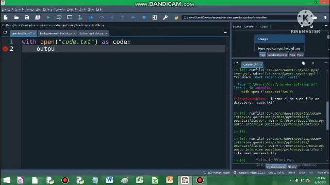Switch to the Variable Explorer tab
Image resolution: width=330 pixels, height=185 pixels.
pyautogui.click(x=277, y=55)
